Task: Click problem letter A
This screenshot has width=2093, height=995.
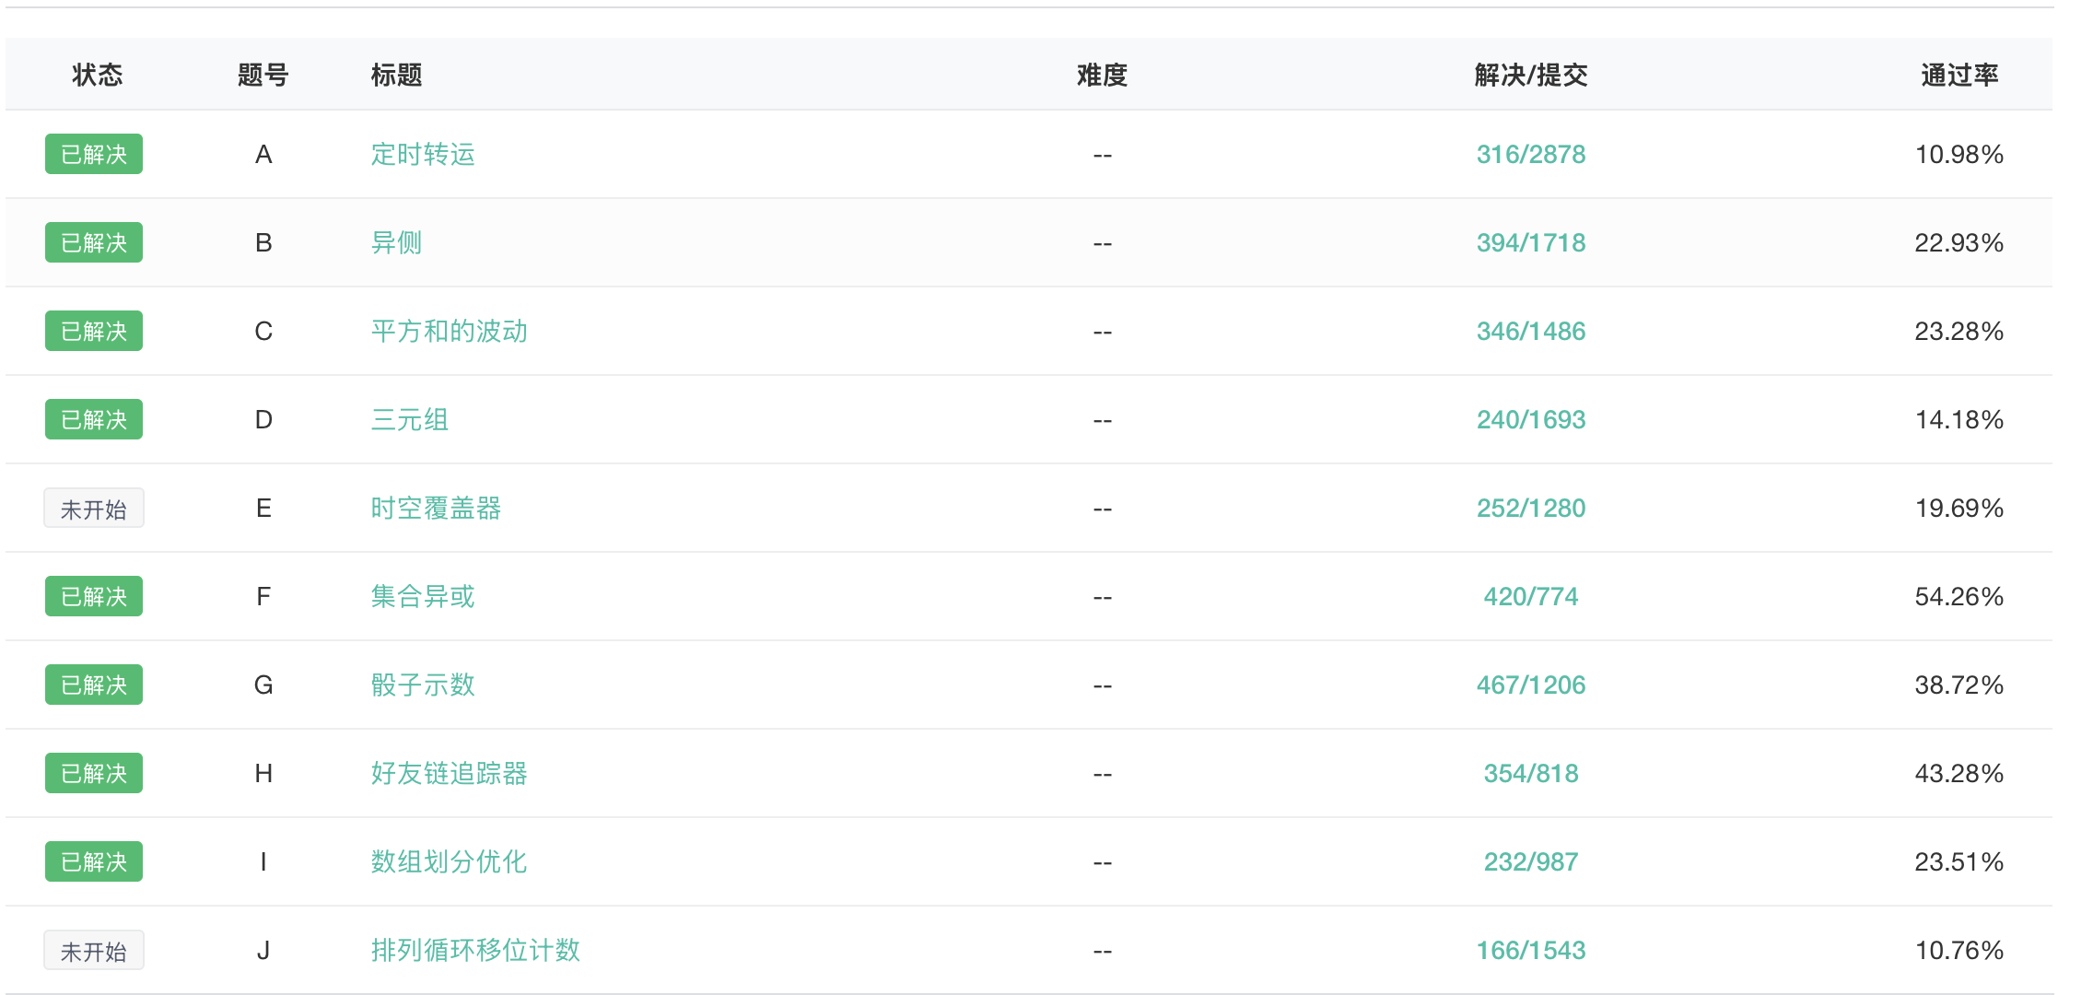Action: pyautogui.click(x=263, y=154)
